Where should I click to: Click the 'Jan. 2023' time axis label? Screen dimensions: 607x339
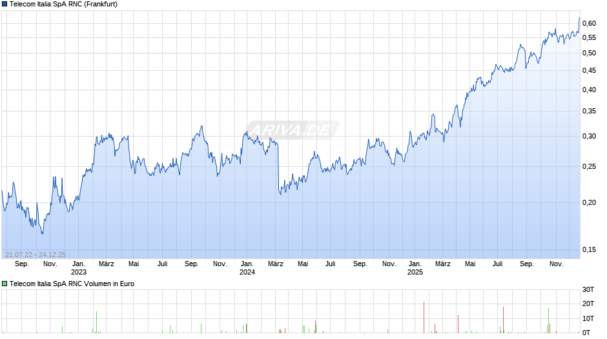tap(79, 268)
